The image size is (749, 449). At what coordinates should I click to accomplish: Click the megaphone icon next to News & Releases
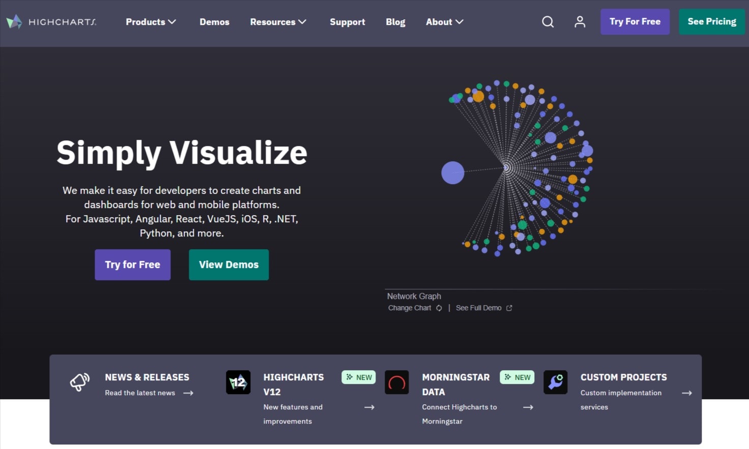click(x=79, y=382)
